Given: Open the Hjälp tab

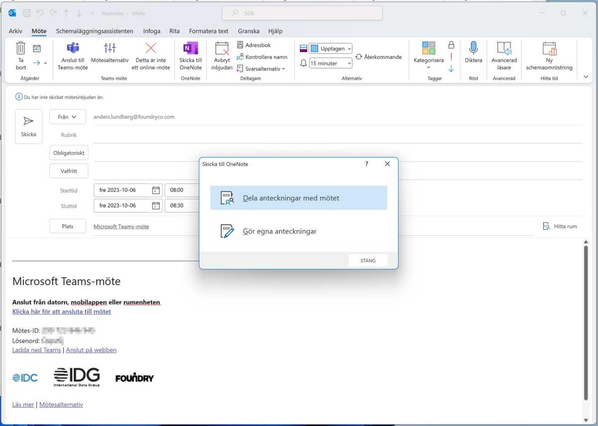Looking at the screenshot, I should click(275, 31).
